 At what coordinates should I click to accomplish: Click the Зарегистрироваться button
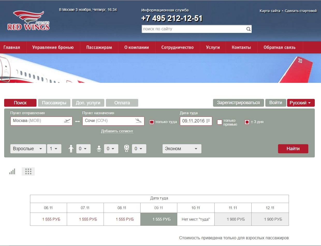[x=238, y=103]
